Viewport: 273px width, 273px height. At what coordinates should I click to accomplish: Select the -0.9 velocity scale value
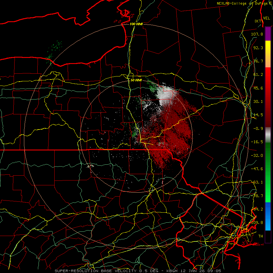258,129
